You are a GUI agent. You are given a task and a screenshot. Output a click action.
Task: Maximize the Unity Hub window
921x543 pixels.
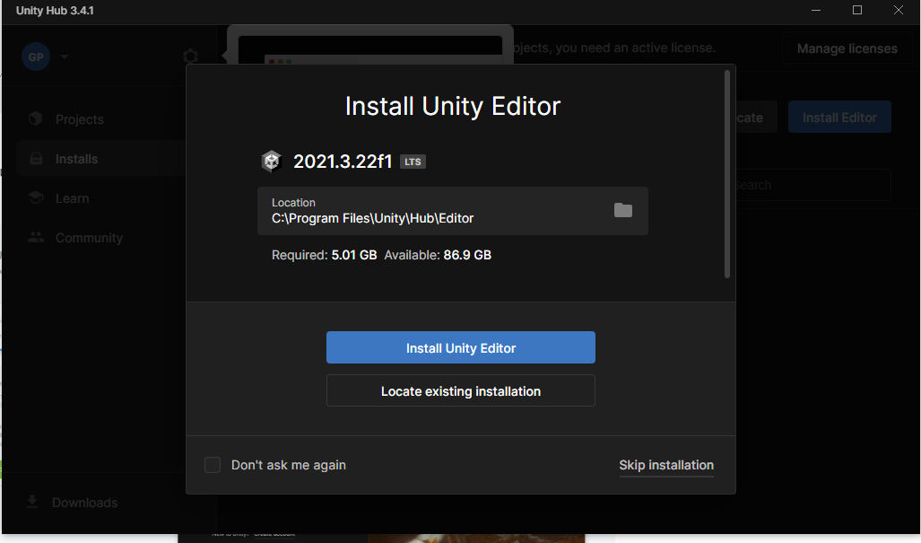pyautogui.click(x=857, y=11)
